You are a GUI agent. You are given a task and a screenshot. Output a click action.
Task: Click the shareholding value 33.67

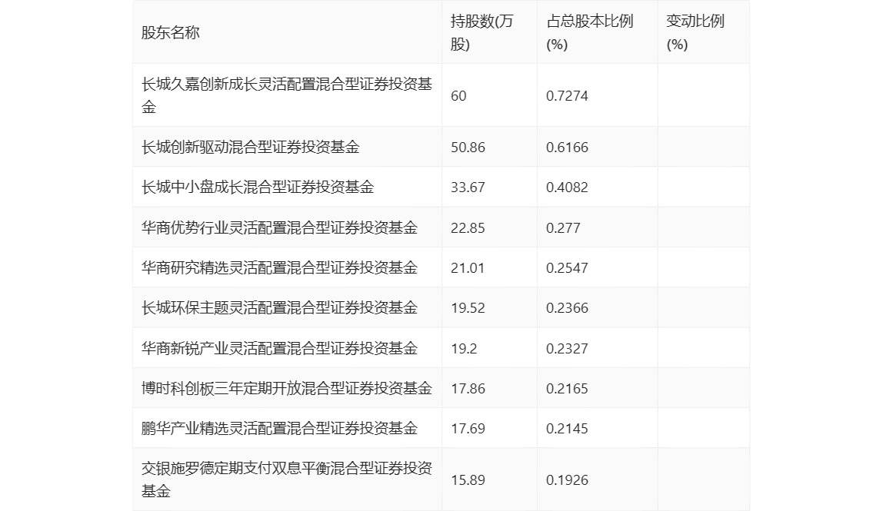[x=468, y=187]
